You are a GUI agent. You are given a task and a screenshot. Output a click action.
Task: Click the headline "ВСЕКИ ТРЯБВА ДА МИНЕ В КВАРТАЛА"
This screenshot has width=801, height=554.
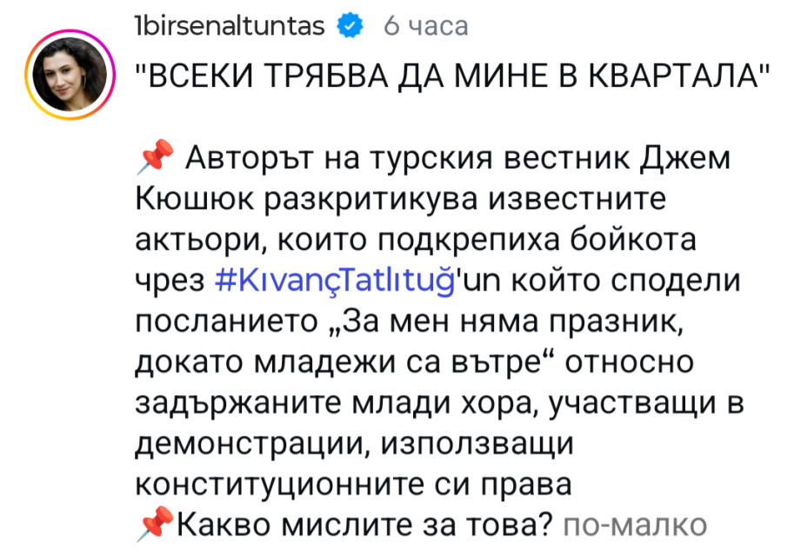pyautogui.click(x=452, y=76)
